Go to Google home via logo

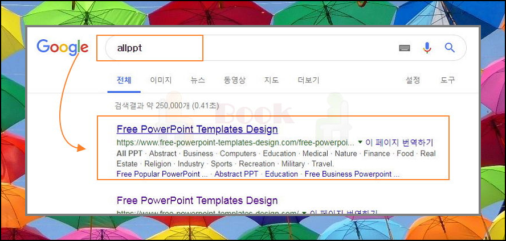(x=62, y=48)
